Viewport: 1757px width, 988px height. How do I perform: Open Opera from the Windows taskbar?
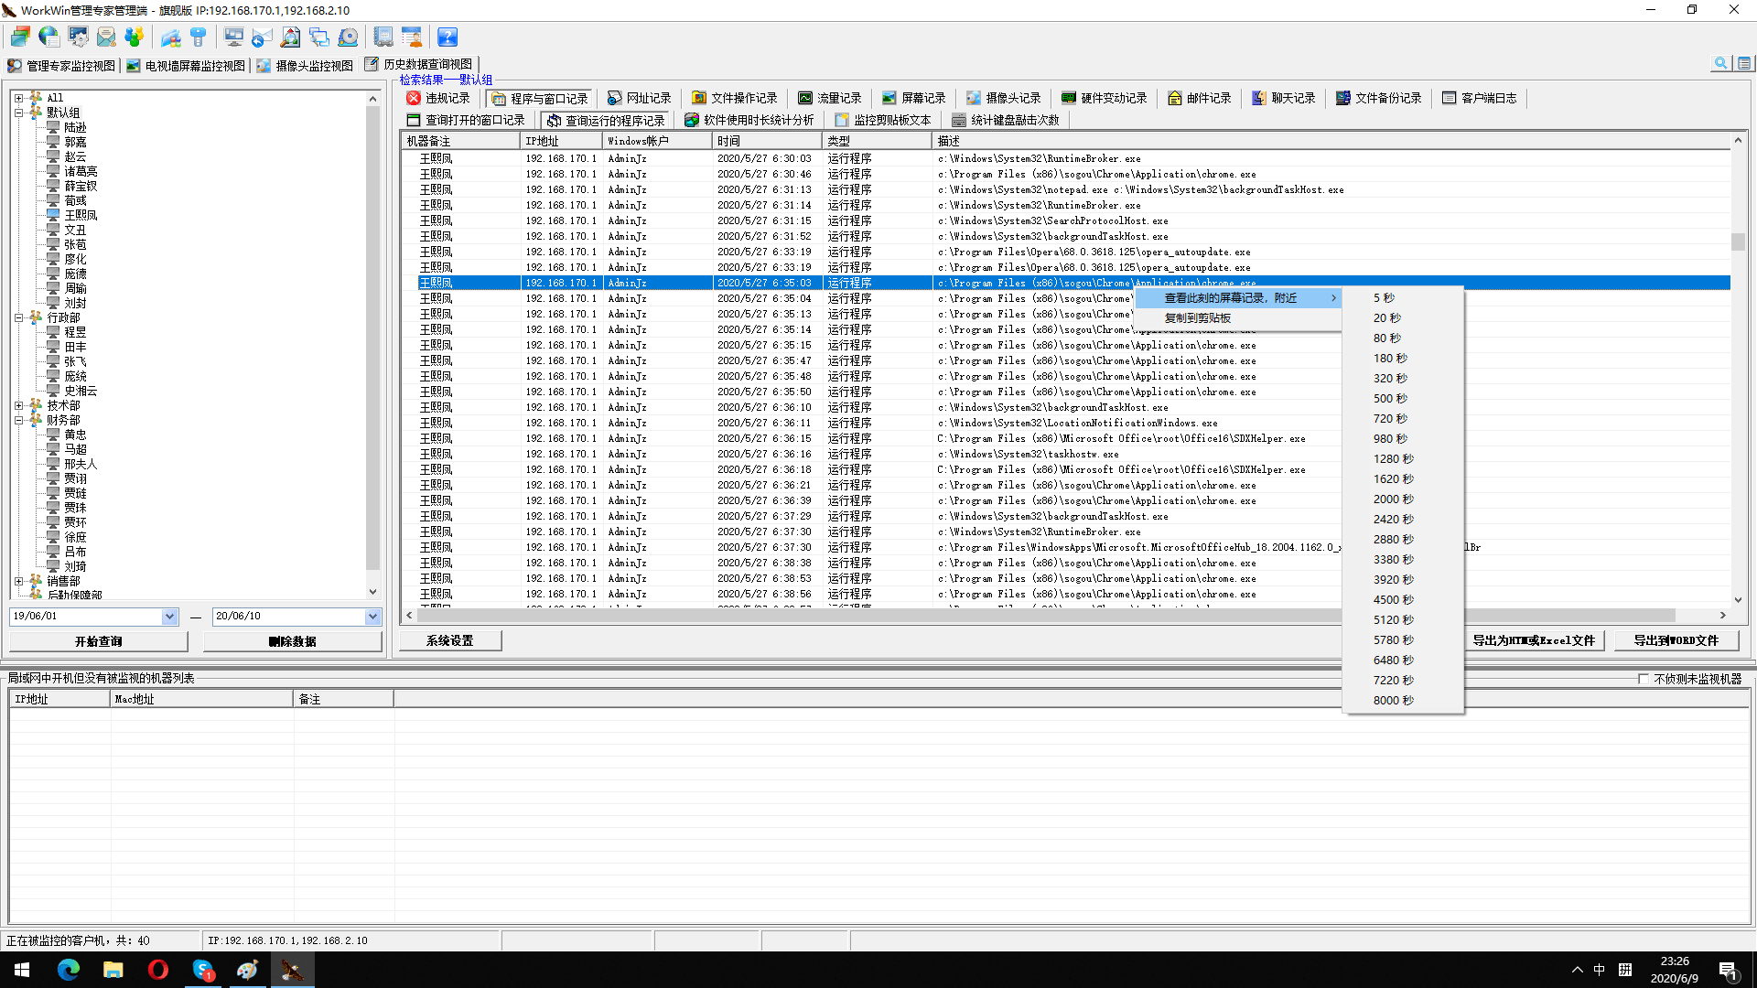click(x=157, y=970)
